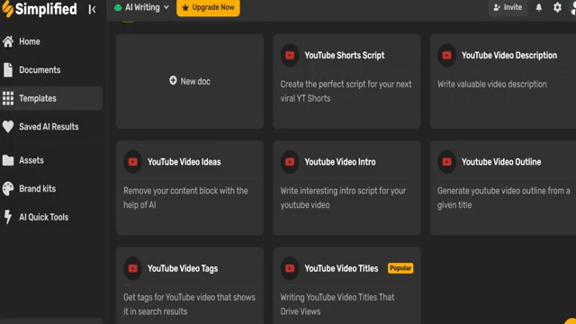This screenshot has width=576, height=324.
Task: Click 'Create the perfect script' description
Action: pyautogui.click(x=346, y=91)
